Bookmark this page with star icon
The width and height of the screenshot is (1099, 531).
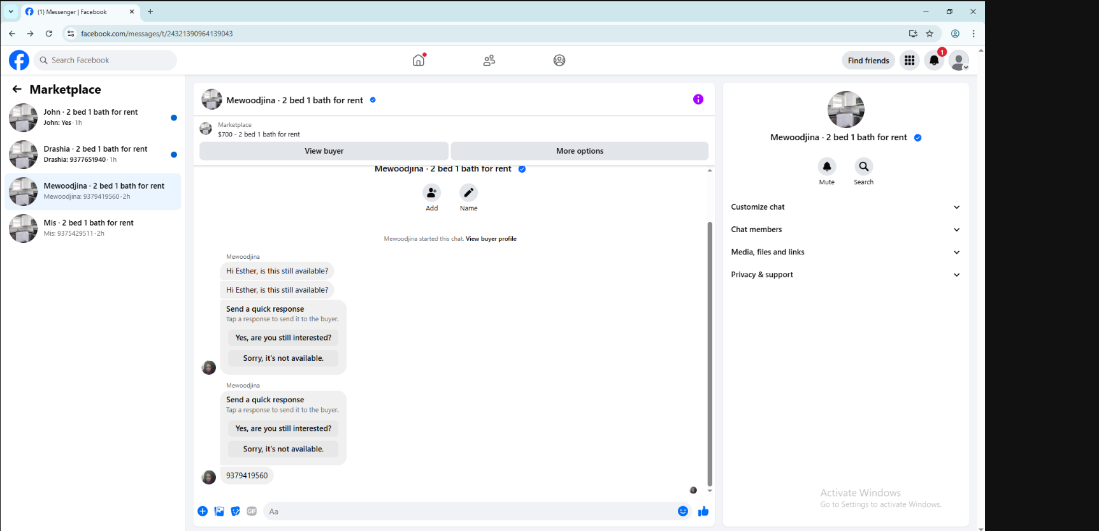[x=930, y=33]
